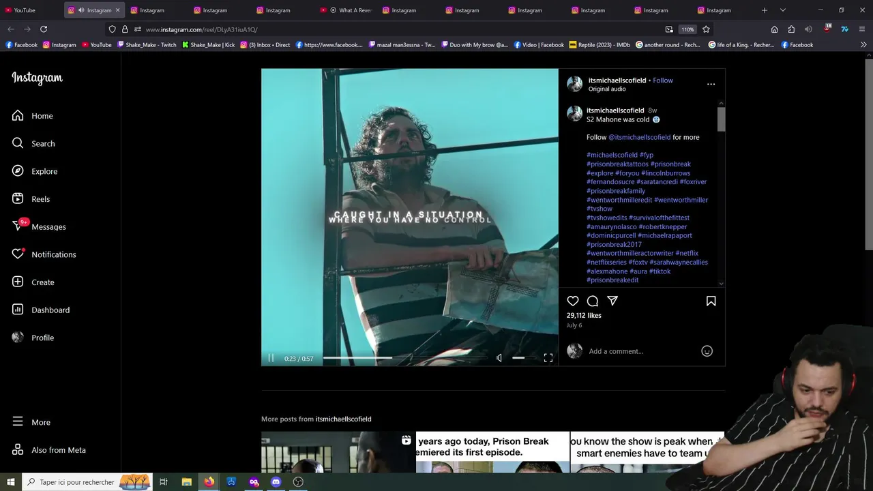Close the active Instagram tab
This screenshot has height=491, width=873.
[117, 10]
